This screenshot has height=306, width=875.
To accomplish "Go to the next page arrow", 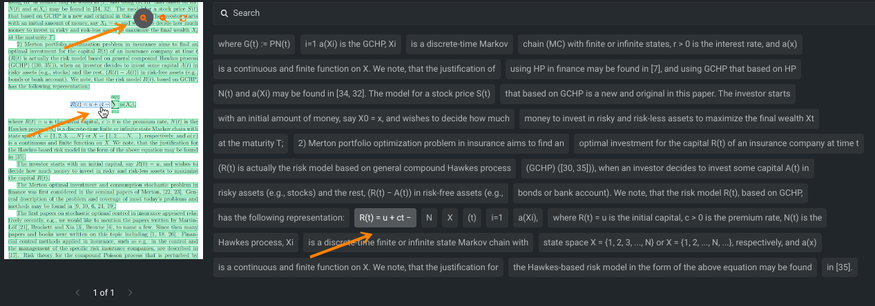I will click(129, 293).
